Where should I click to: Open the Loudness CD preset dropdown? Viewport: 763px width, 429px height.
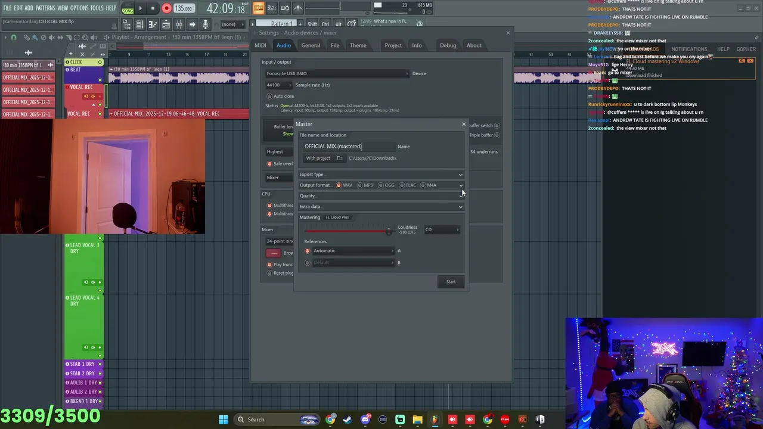442,229
